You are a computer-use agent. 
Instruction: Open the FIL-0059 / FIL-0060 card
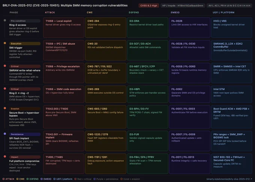190,73
